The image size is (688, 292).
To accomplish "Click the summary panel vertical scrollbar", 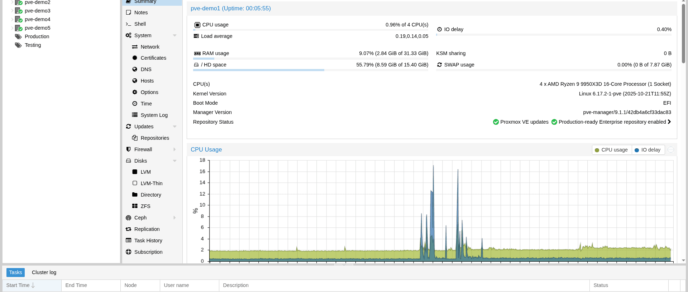I will 683,34.
